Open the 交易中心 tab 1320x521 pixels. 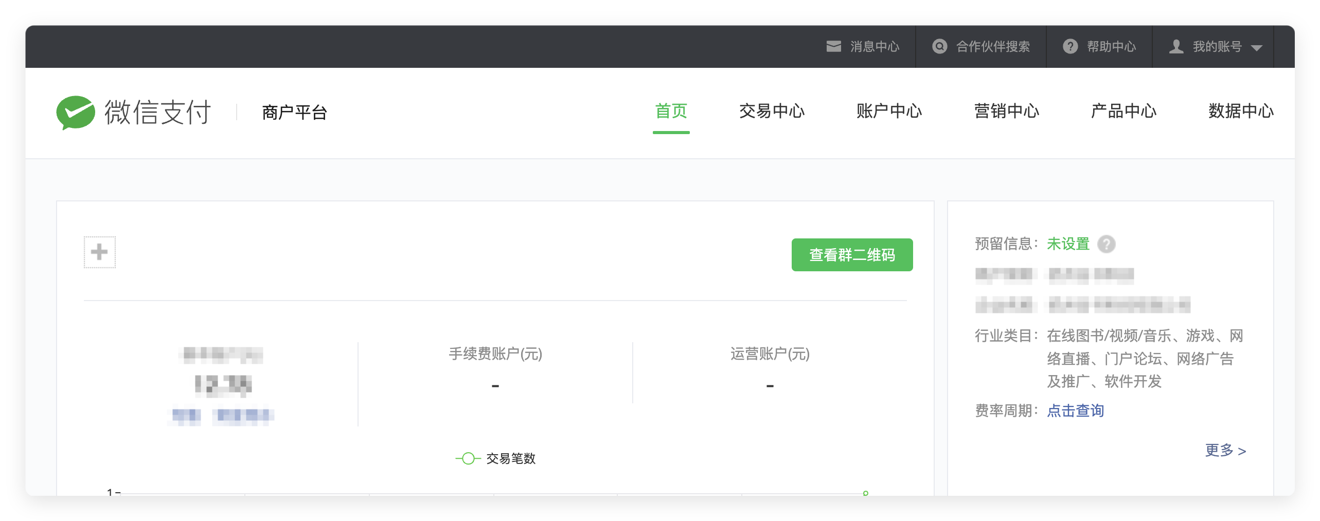[x=772, y=111]
